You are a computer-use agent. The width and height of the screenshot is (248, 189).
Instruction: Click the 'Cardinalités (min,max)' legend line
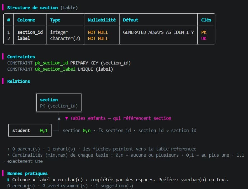[123, 158]
